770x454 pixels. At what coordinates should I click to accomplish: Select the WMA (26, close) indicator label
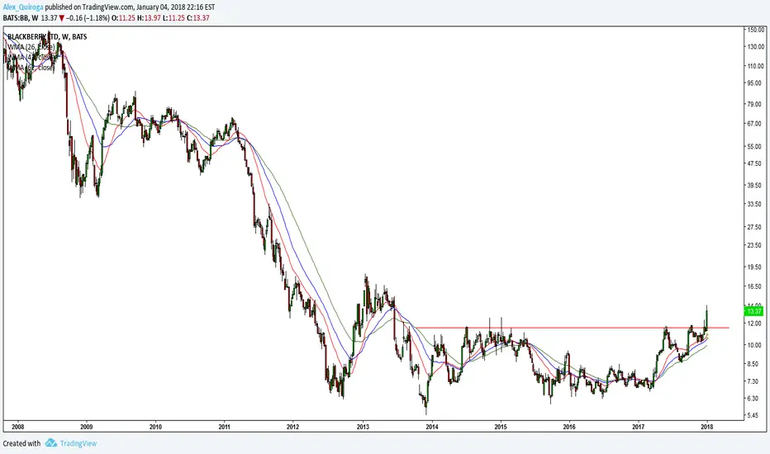(x=31, y=47)
